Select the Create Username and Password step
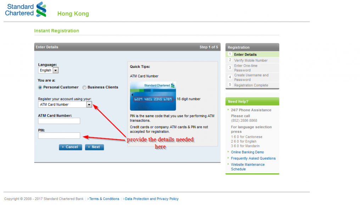Screen dimensions: 363x217 point(252,78)
